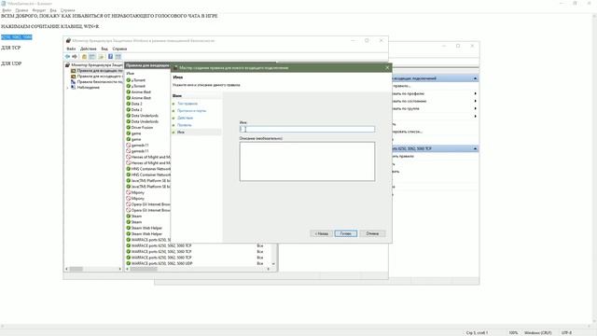The width and height of the screenshot is (597, 336).
Task: Go to wizard step Действие
Action: (185, 118)
